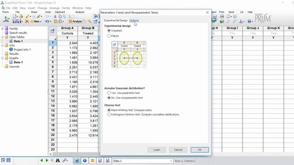Choose the Kolmogorov-Smirnov test option
This screenshot has height=165, width=294.
[109, 114]
